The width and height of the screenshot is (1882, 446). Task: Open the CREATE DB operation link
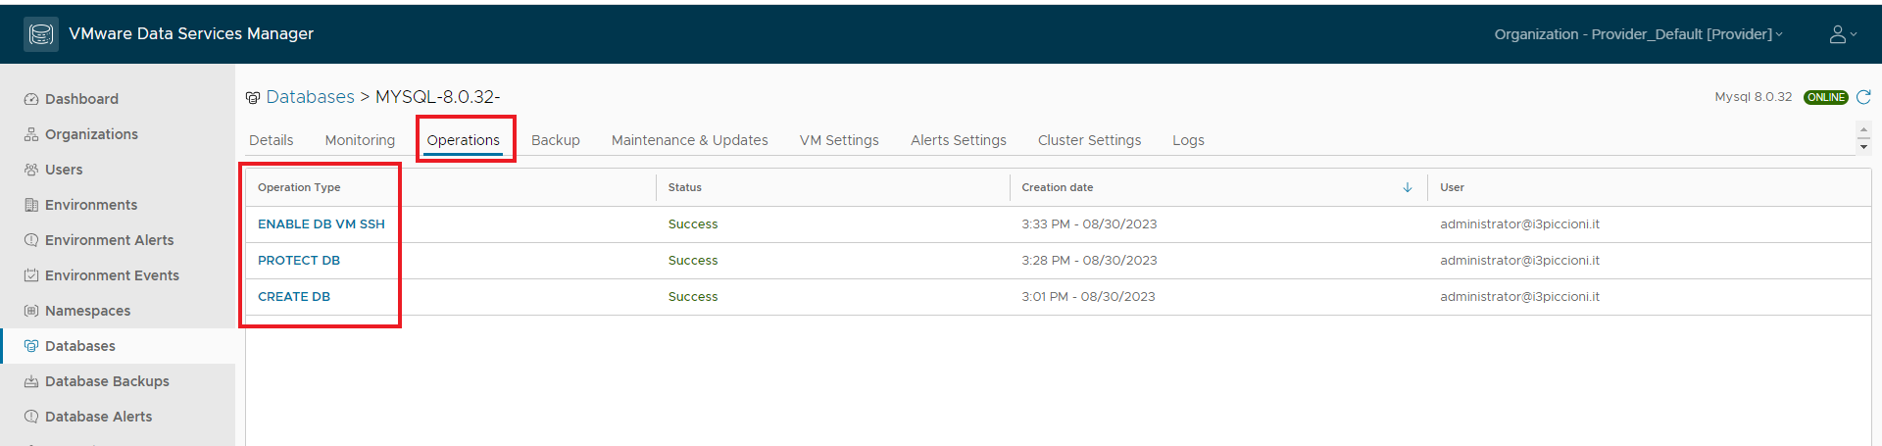pyautogui.click(x=294, y=297)
